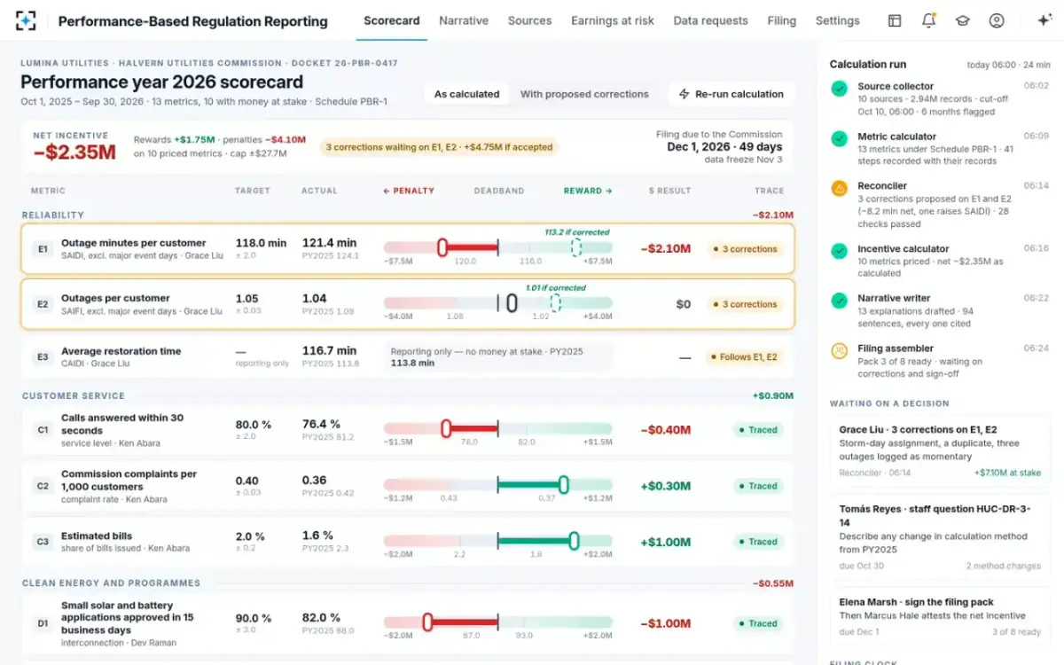Click the D1 metric badge
This screenshot has height=665, width=1064.
[x=43, y=623]
